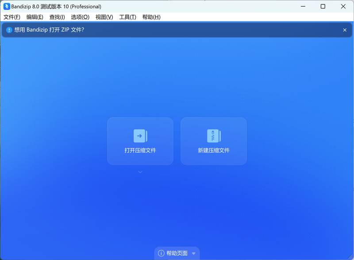The width and height of the screenshot is (354, 260).
Task: Open the 视图(V) menu
Action: pos(104,17)
